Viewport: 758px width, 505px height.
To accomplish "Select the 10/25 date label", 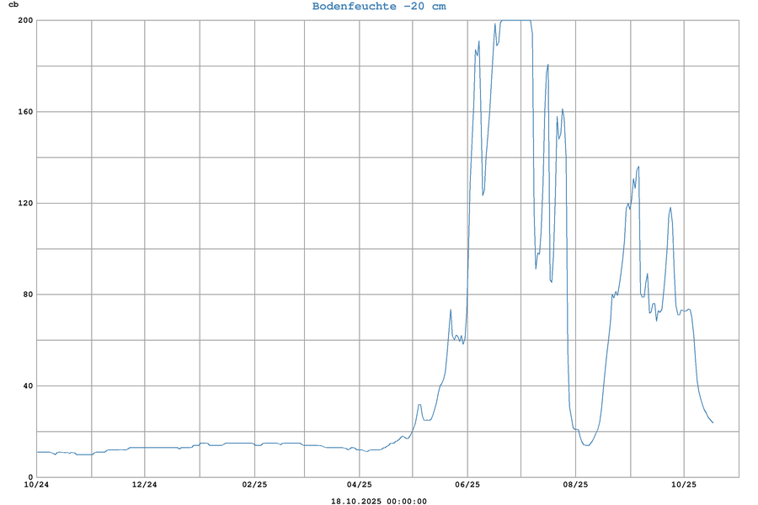I will pyautogui.click(x=683, y=485).
